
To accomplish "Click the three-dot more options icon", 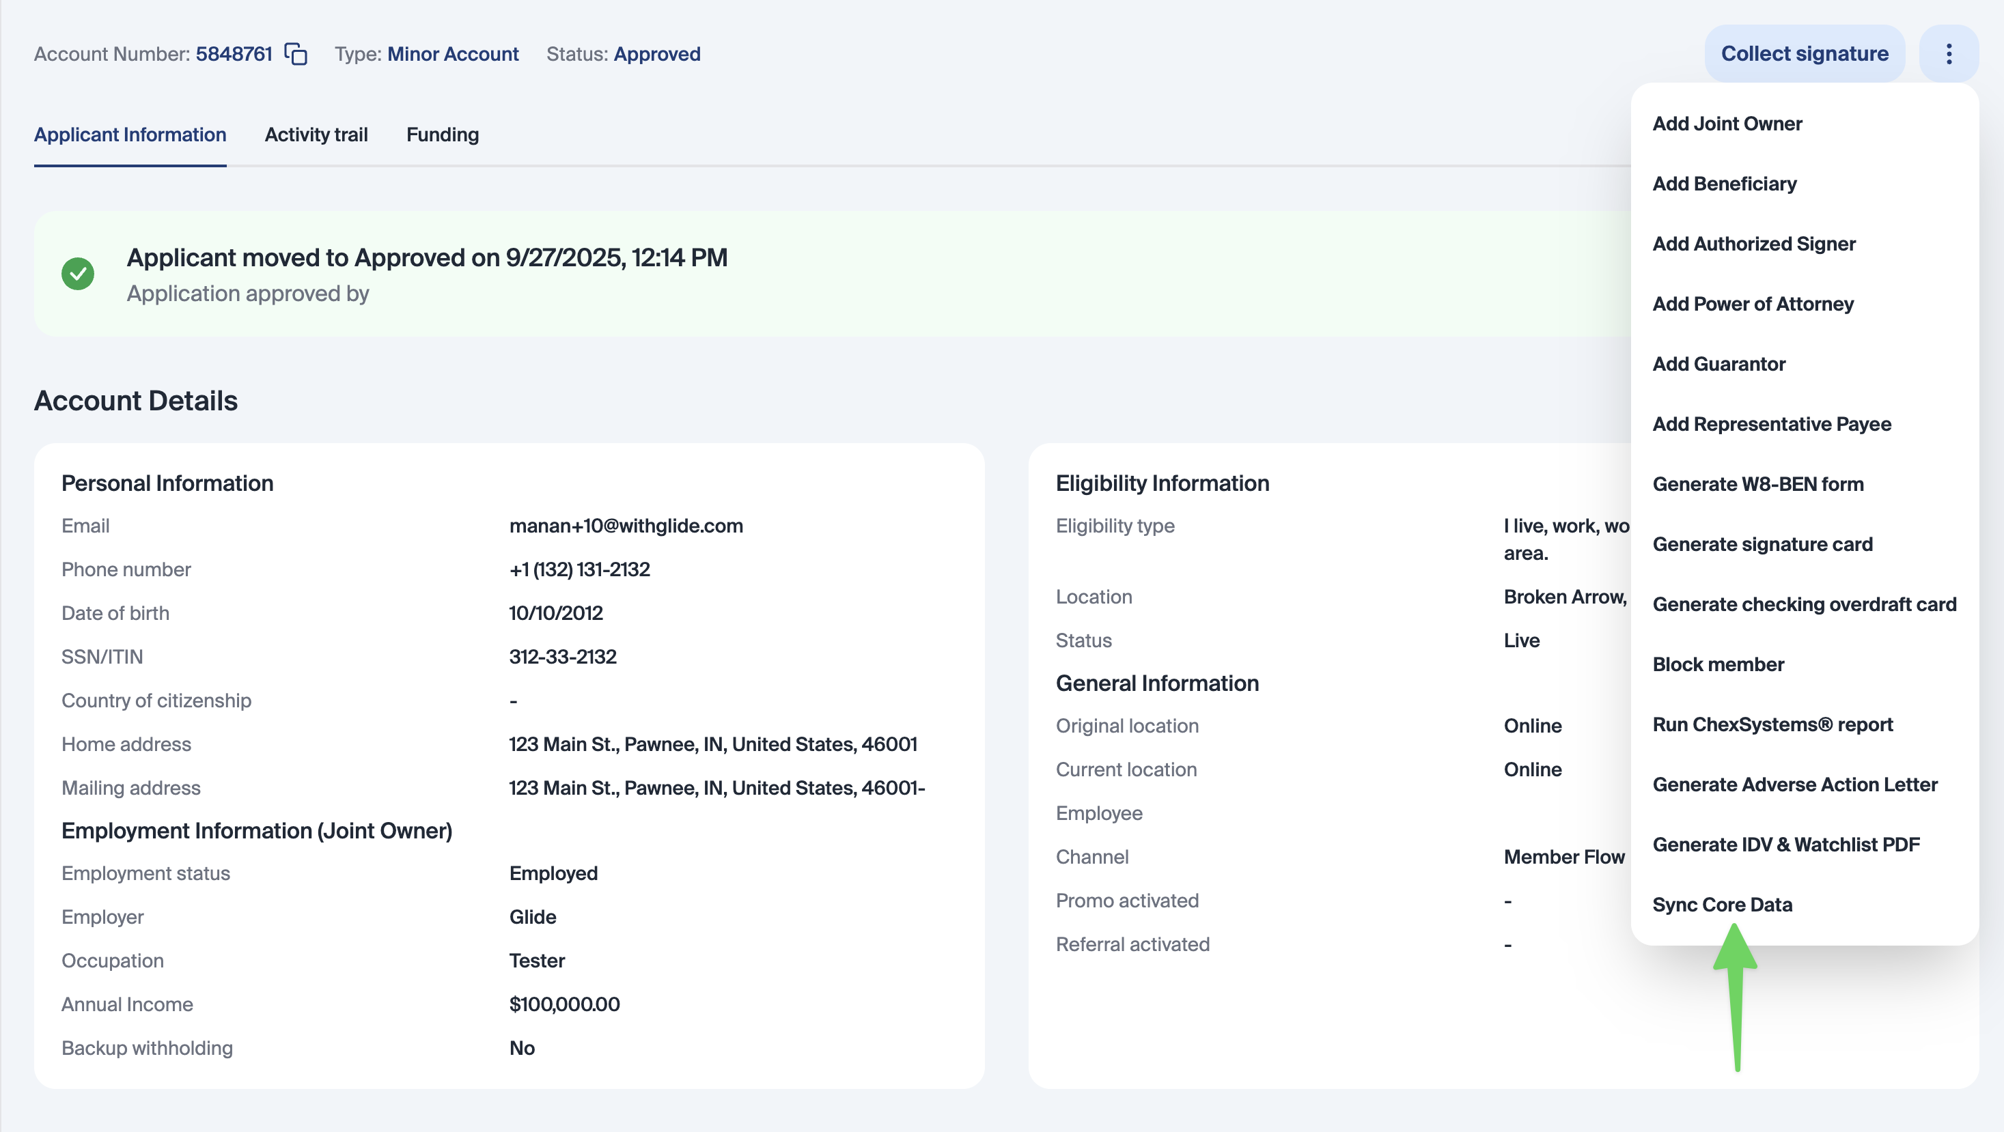I will point(1949,54).
